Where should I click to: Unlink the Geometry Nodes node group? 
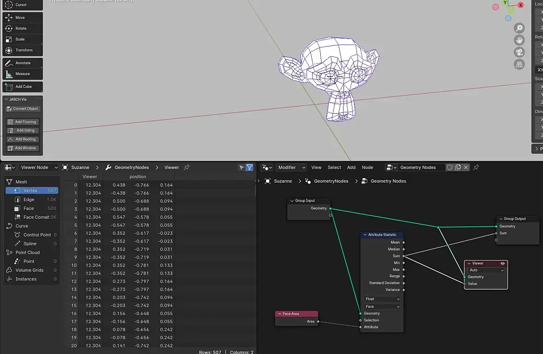coord(466,167)
